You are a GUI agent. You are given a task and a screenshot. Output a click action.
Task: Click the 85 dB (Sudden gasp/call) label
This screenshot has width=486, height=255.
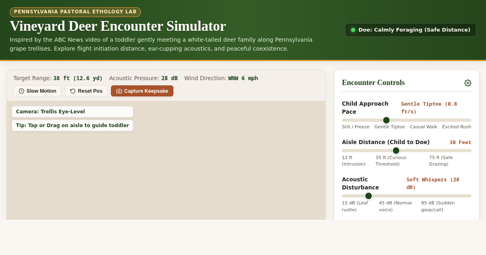click(438, 206)
